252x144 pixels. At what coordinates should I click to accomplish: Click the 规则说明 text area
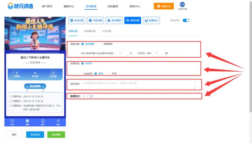pos(138,85)
